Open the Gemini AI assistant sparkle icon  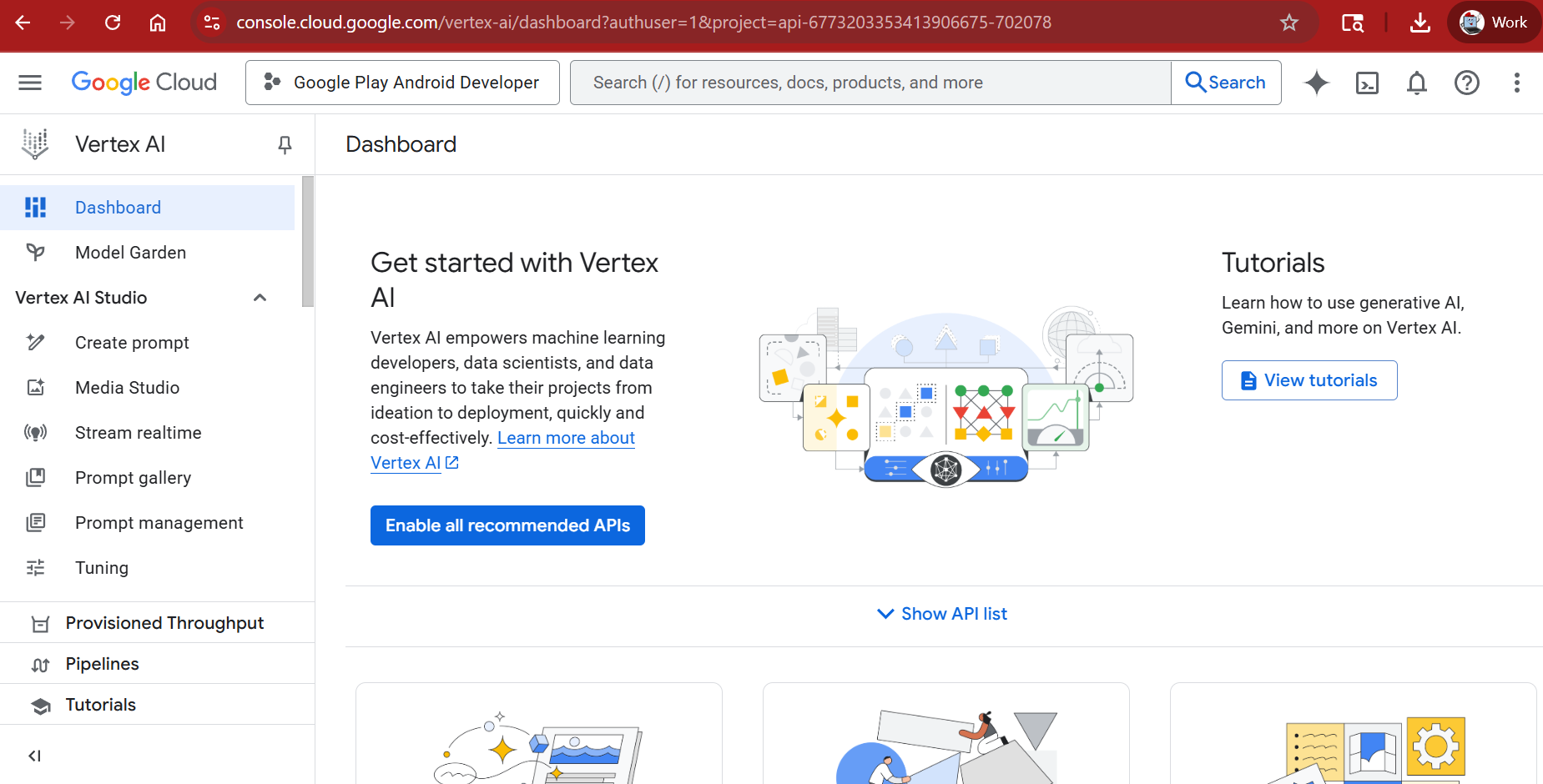(1317, 83)
